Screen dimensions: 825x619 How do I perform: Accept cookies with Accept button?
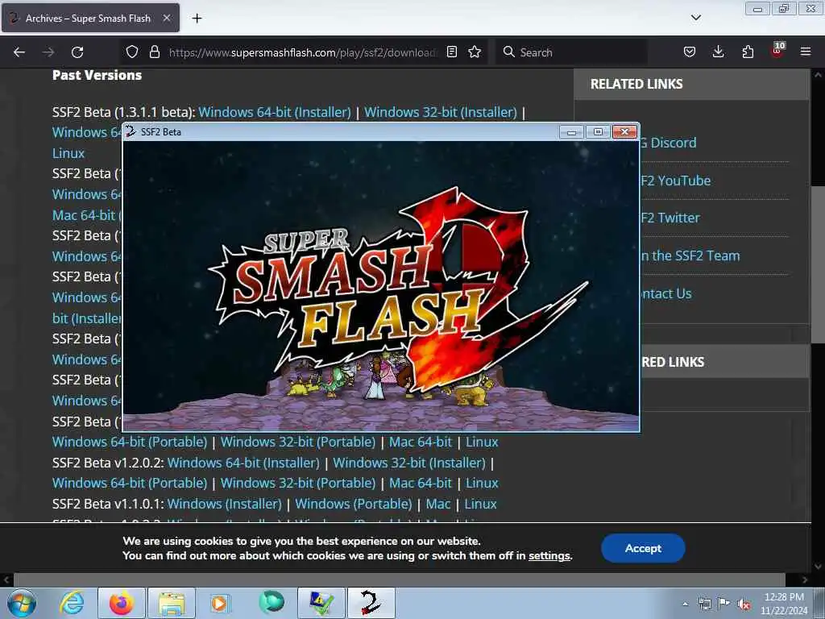[x=643, y=548]
